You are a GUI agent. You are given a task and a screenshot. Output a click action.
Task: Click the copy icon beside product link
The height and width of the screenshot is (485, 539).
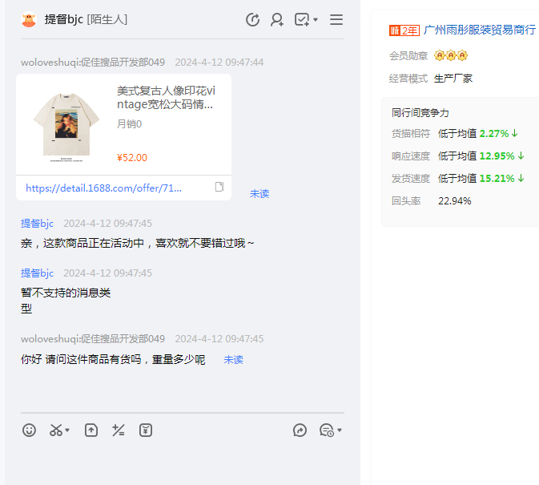point(219,188)
